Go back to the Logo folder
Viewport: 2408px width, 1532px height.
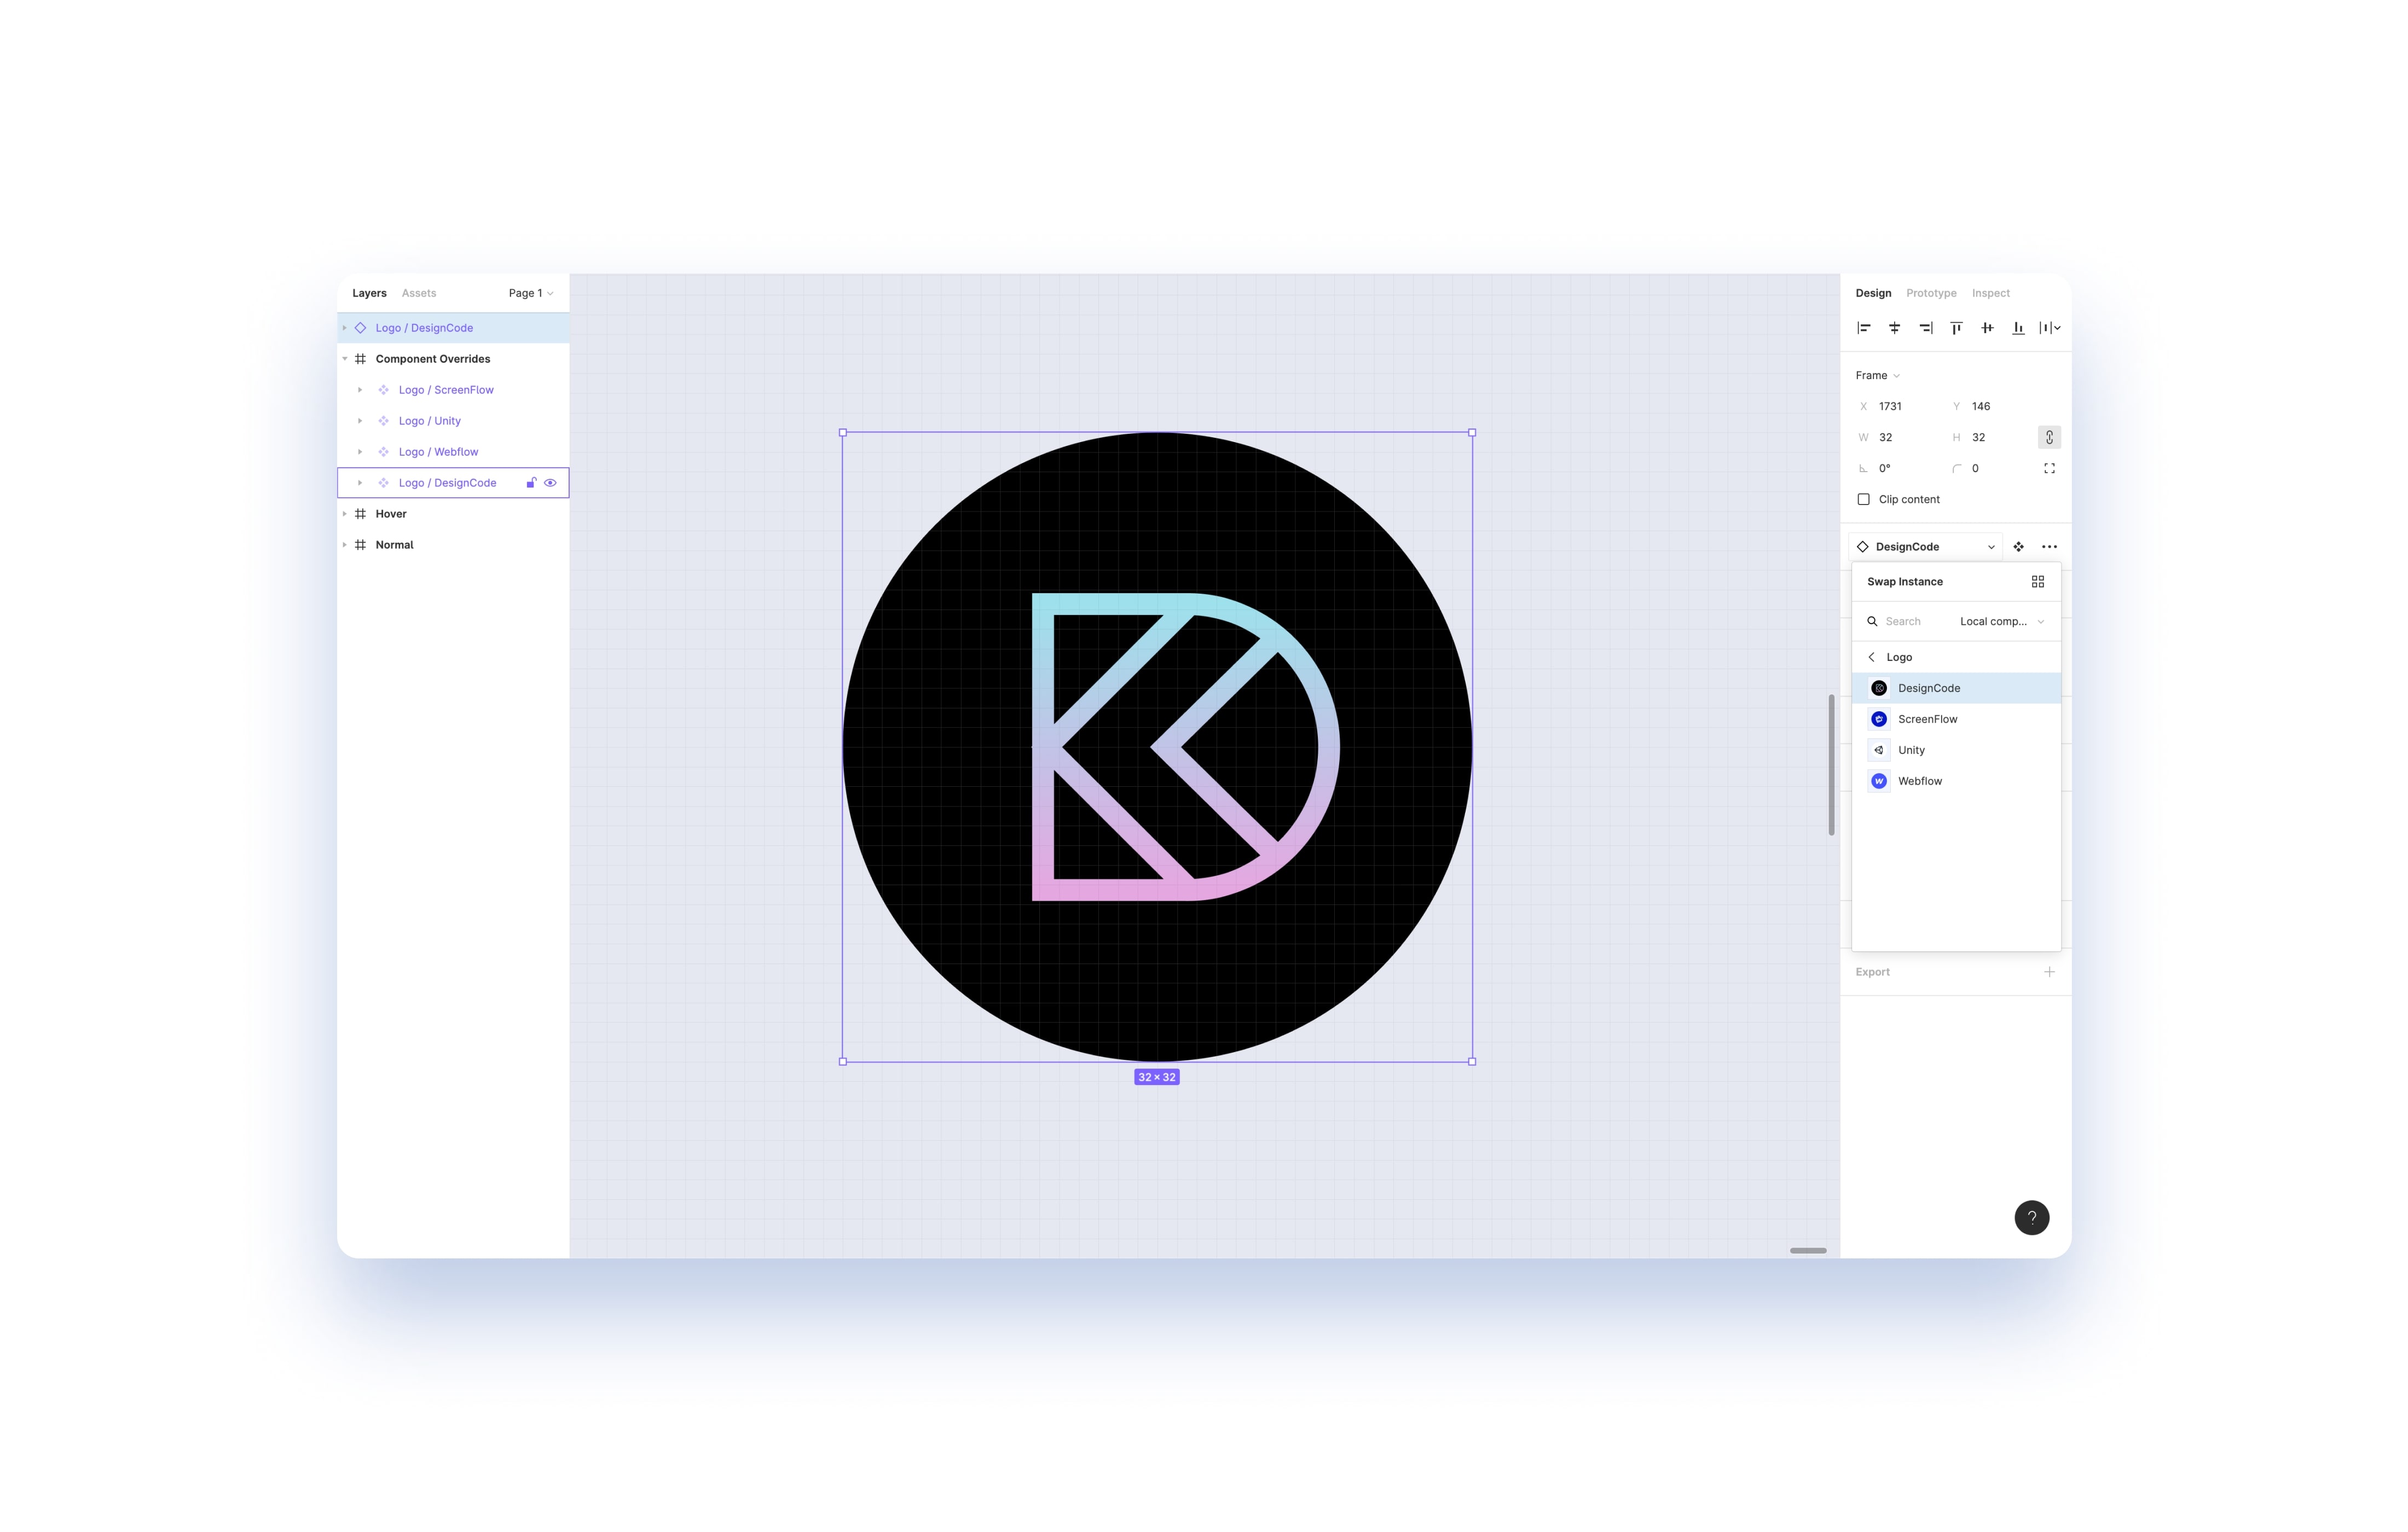click(x=1872, y=657)
